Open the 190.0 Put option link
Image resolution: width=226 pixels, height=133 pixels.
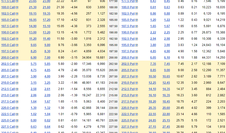click(128, 32)
